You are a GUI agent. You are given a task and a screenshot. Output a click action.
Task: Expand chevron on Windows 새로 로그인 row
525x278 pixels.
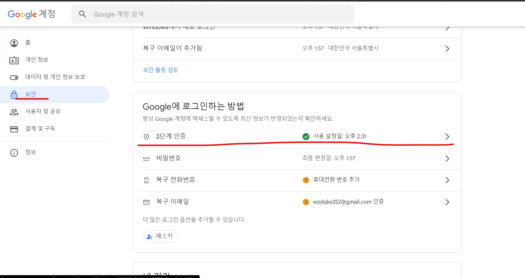[x=447, y=28]
